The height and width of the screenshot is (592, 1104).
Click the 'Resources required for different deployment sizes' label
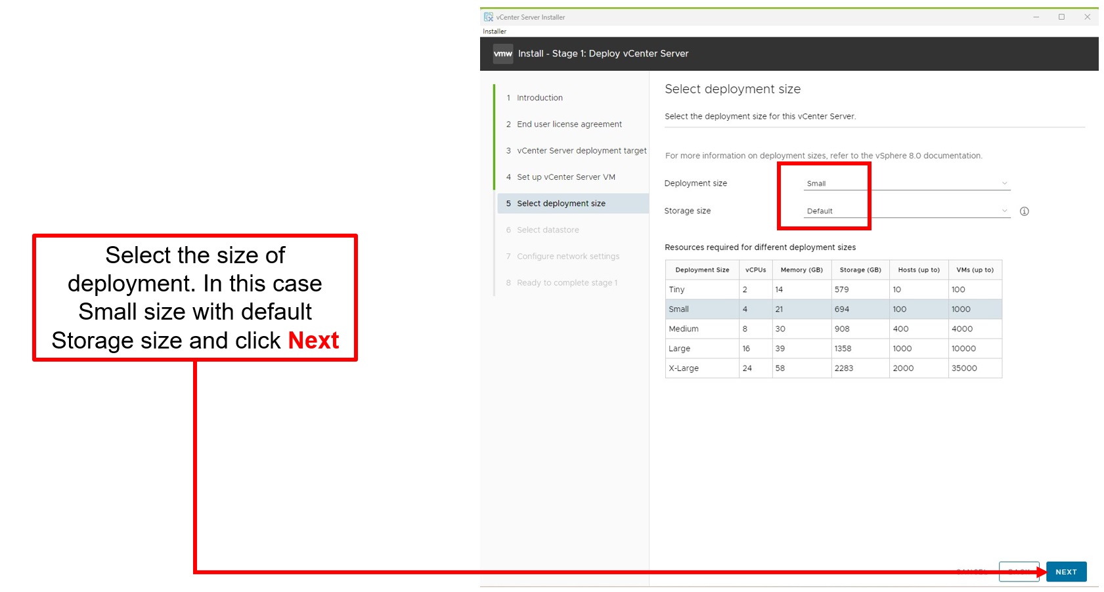(760, 247)
